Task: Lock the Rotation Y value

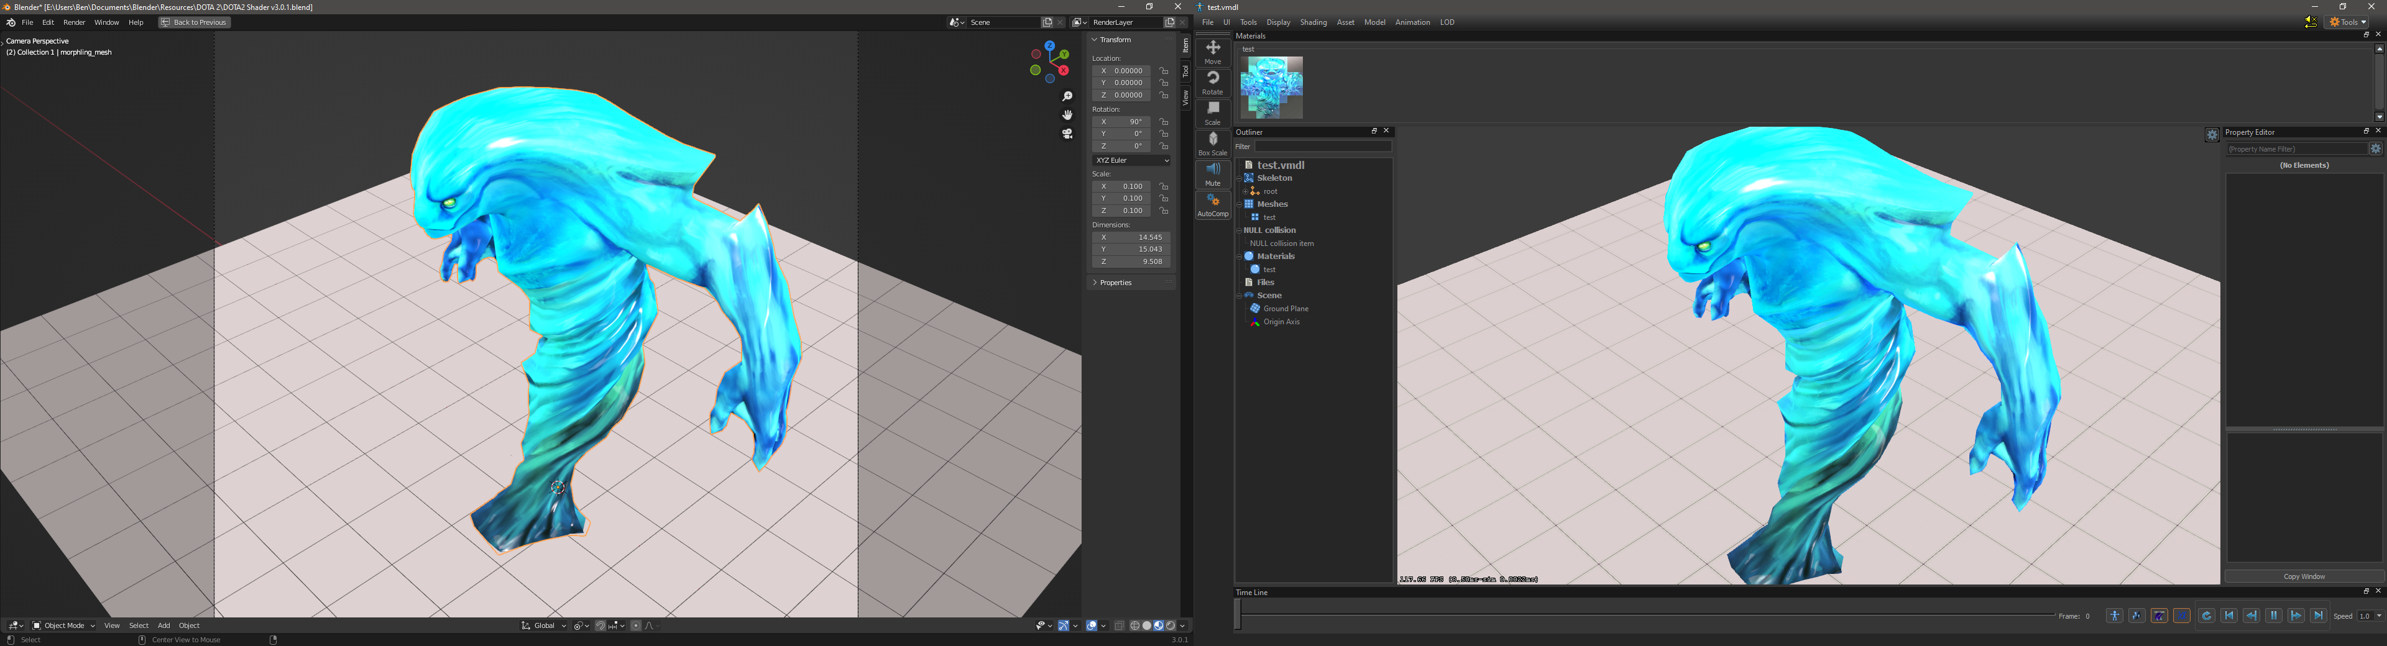Action: click(1165, 134)
